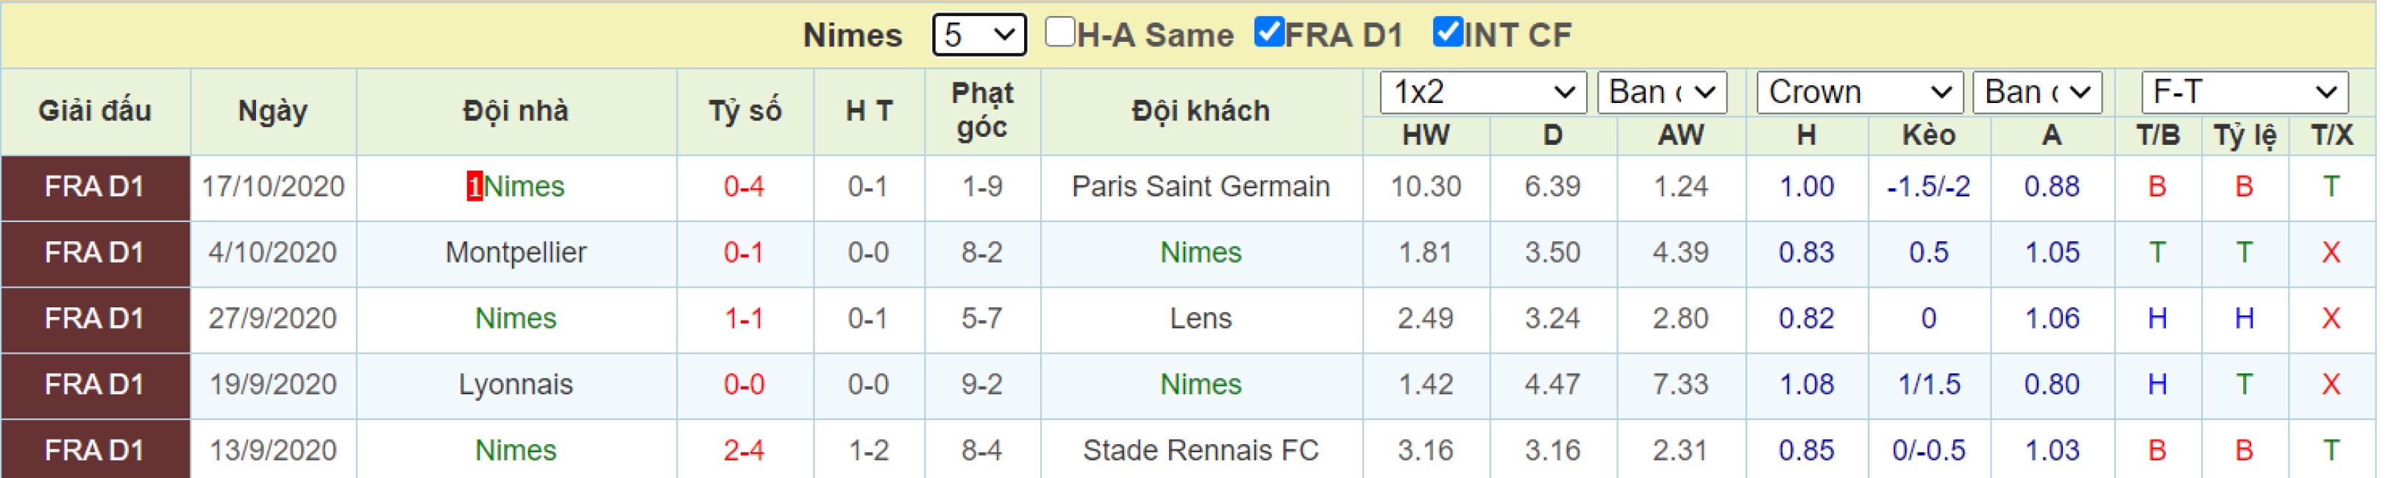Click the red card icon beside Nimes
The height and width of the screenshot is (478, 2388).
click(x=475, y=187)
